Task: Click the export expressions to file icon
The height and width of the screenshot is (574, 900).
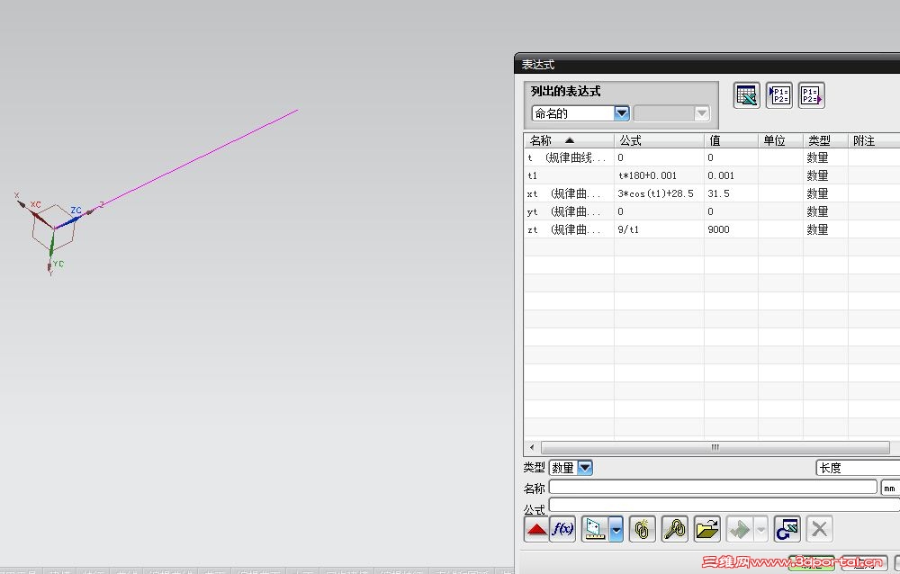Action: coord(811,95)
